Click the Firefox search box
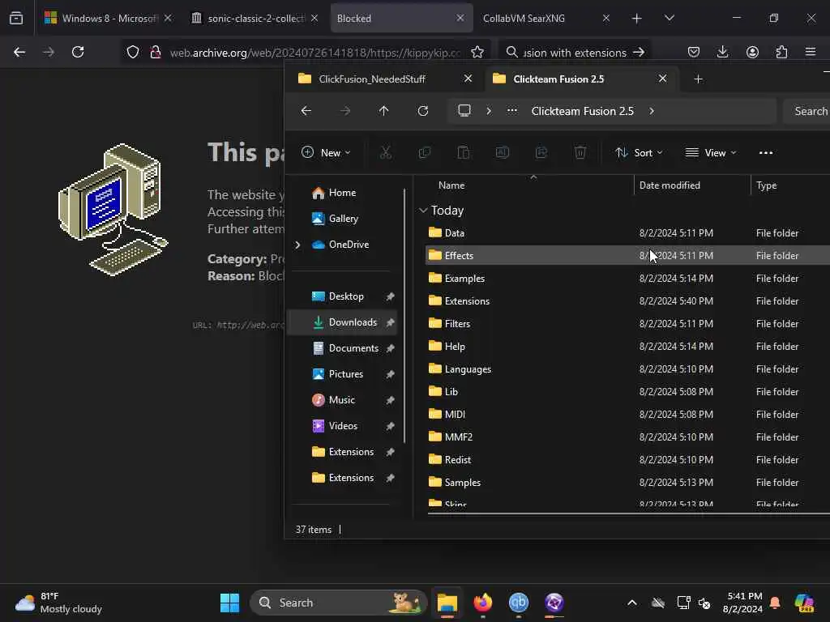Image resolution: width=830 pixels, height=622 pixels. click(x=575, y=53)
